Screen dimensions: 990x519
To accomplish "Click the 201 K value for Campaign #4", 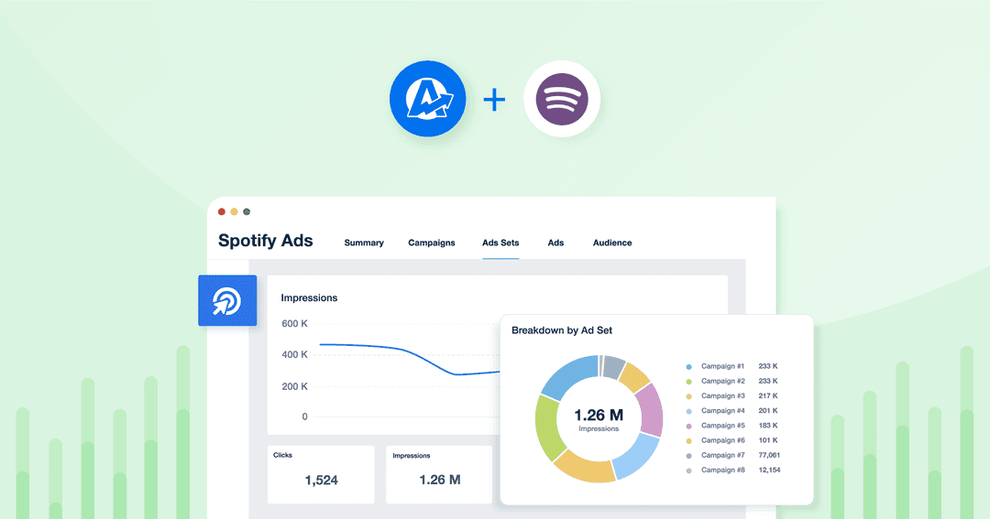I will point(768,411).
